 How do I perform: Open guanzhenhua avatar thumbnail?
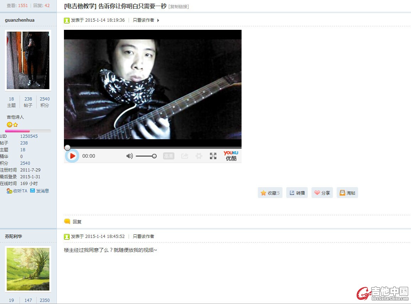click(x=28, y=60)
